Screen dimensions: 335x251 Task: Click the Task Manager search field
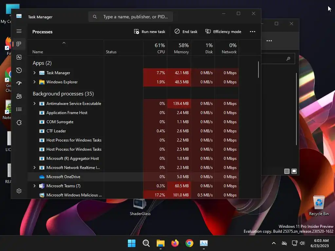pos(131,17)
